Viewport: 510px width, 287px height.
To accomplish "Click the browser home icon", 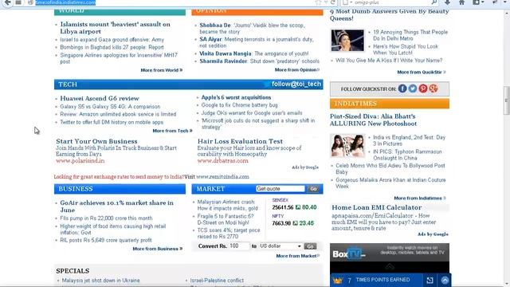I will pos(461,2).
